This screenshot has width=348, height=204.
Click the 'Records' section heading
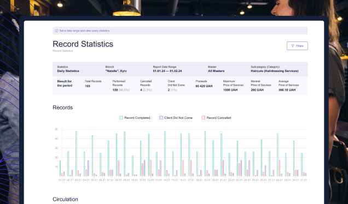[62, 107]
